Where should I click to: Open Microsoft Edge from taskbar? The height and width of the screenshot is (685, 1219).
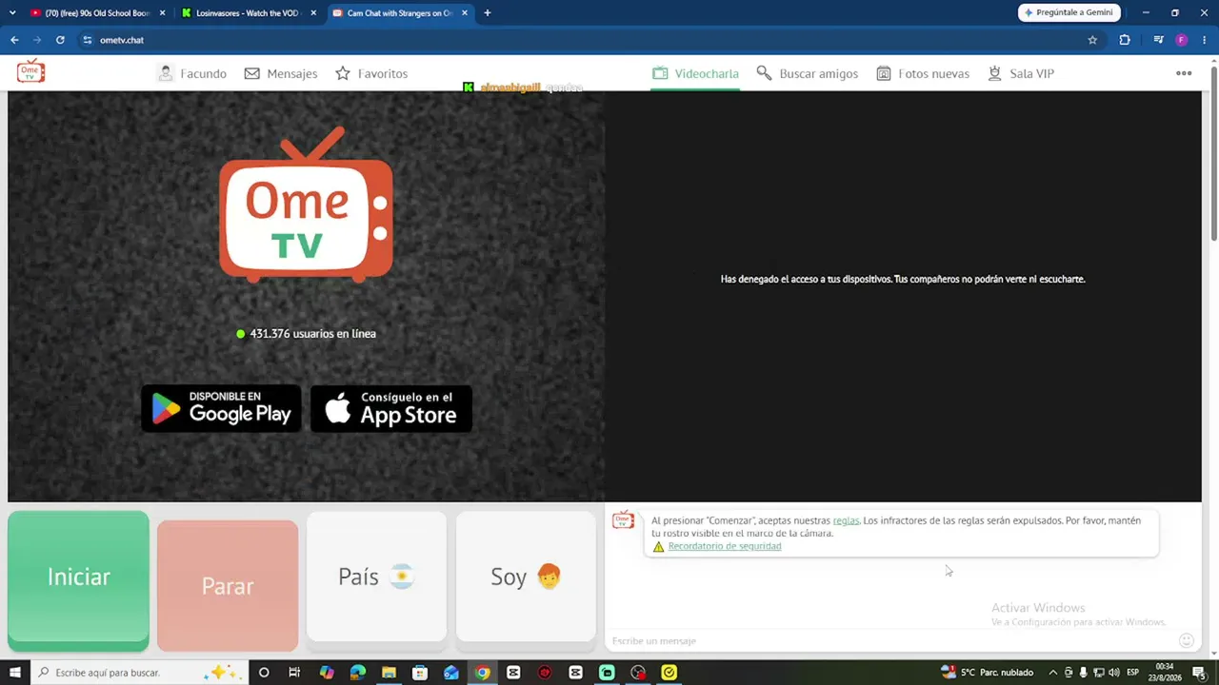click(x=358, y=673)
